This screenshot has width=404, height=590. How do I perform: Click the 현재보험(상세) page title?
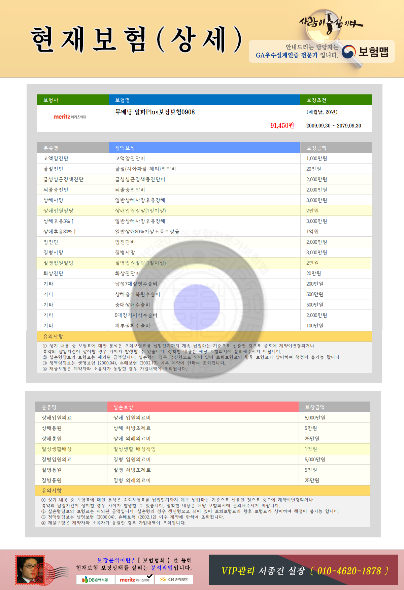point(136,40)
